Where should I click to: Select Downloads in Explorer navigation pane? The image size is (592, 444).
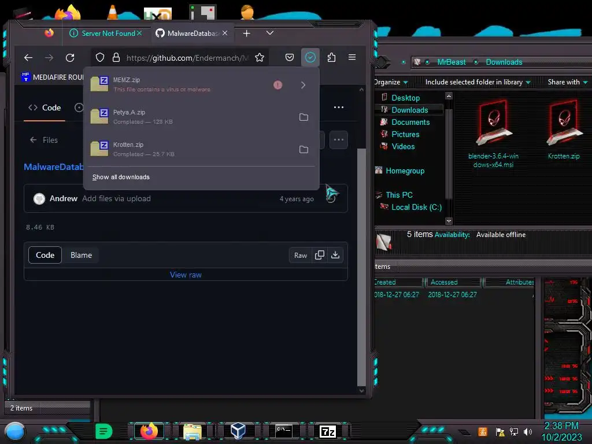click(410, 110)
